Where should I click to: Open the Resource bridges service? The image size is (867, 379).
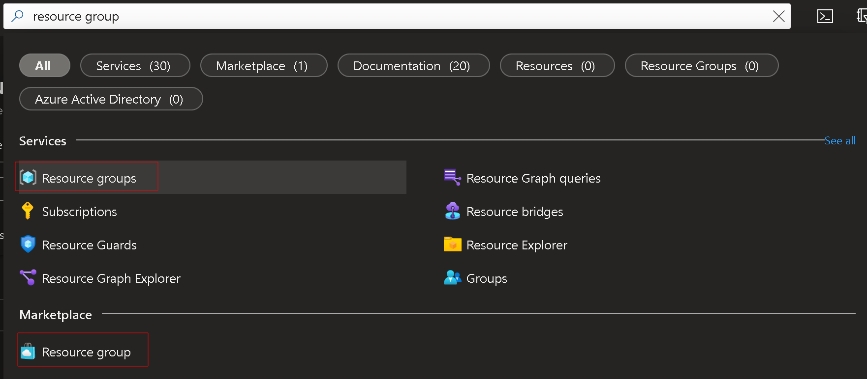[515, 211]
